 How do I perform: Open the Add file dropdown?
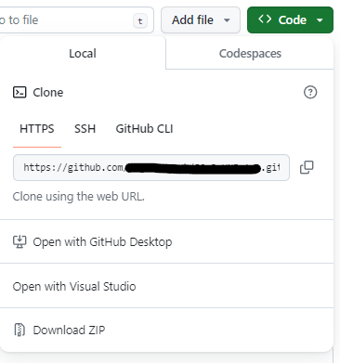201,20
